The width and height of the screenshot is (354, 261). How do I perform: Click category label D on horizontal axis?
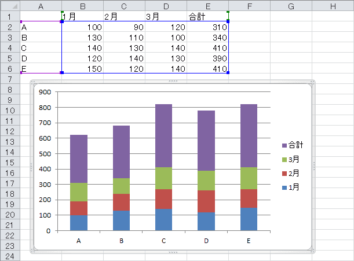[207, 240]
